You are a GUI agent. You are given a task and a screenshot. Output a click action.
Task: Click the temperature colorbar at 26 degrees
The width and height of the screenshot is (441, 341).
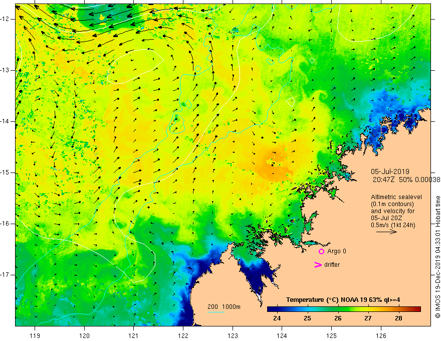point(338,309)
